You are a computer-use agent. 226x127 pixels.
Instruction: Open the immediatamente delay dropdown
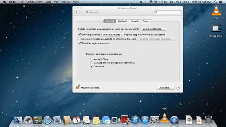(112, 35)
